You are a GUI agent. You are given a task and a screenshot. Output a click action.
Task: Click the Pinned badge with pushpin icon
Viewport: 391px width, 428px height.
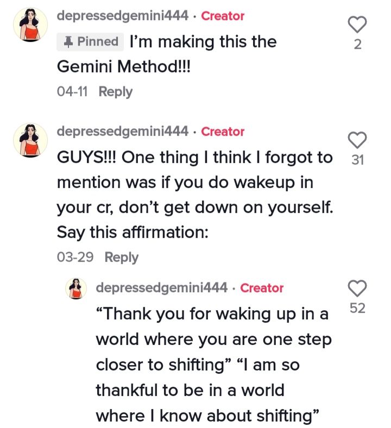[90, 42]
